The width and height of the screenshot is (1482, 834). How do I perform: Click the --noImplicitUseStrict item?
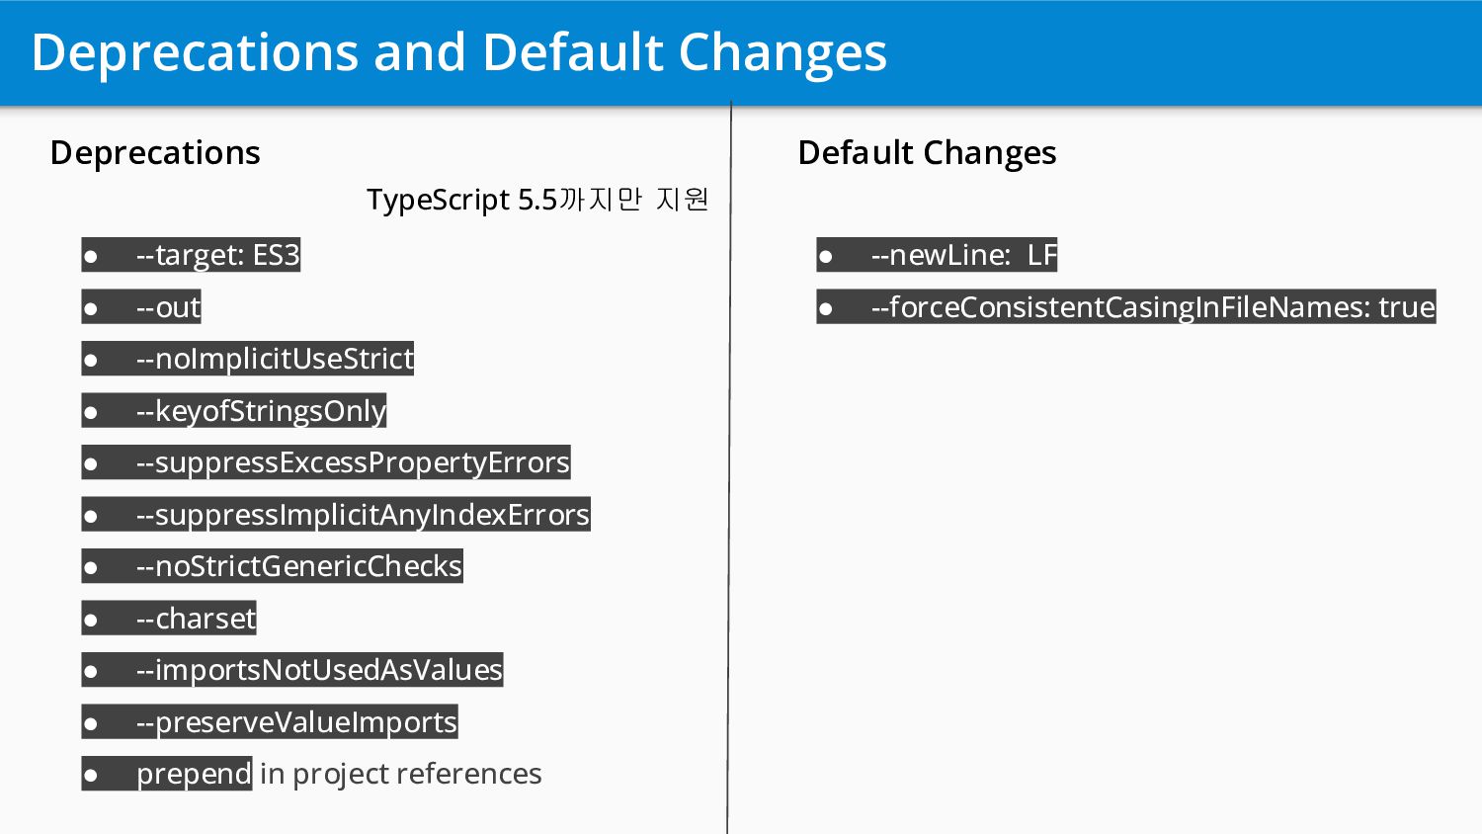pos(248,359)
